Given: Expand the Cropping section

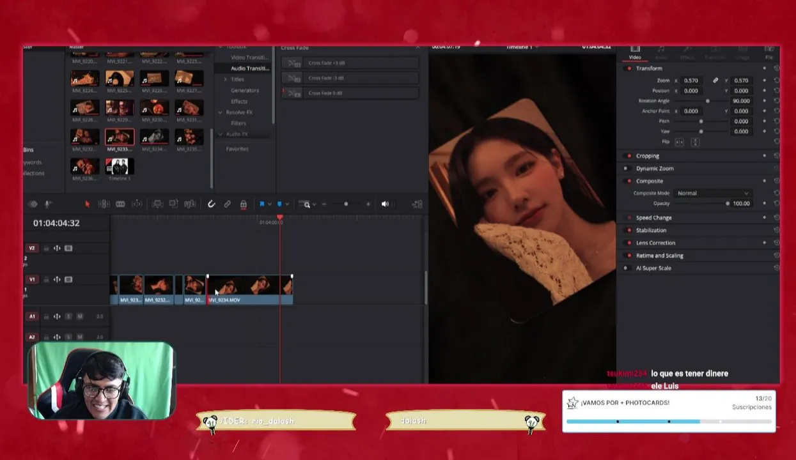Looking at the screenshot, I should click(x=648, y=156).
